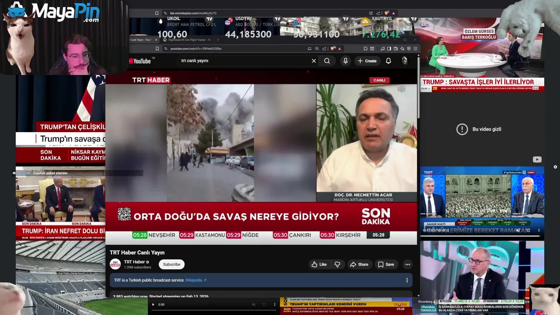Open the browser hamburger main menu
Image resolution: width=560 pixels, height=315 pixels.
415,49
